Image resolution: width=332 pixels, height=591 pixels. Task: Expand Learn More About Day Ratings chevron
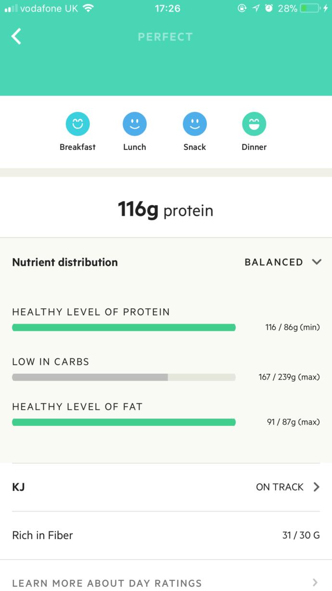click(x=315, y=582)
